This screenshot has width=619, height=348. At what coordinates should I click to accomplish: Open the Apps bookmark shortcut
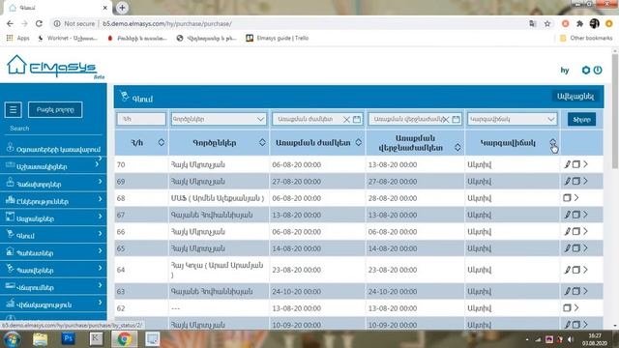tap(18, 38)
